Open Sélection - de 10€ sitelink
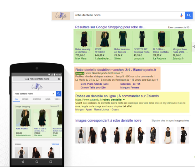 click(130, 84)
